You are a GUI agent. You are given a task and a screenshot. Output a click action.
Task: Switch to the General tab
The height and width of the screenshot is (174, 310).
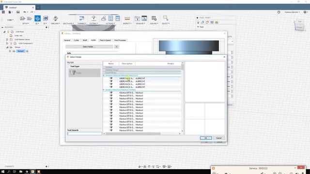point(67,40)
